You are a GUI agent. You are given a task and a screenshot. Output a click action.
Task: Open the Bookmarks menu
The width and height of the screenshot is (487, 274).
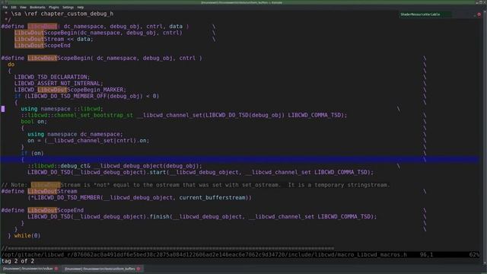click(37, 7)
